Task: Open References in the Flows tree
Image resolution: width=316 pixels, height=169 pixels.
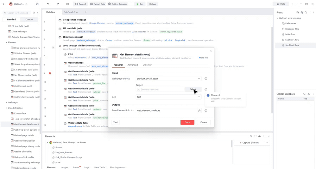Action: tap(290, 23)
